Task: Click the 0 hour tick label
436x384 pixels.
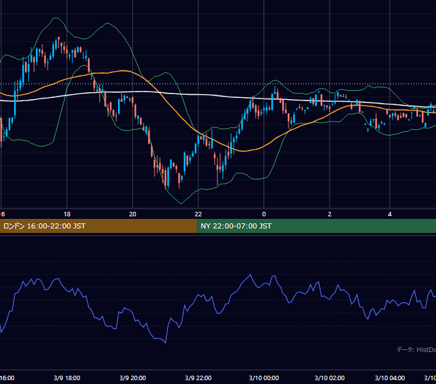Action: pos(264,214)
